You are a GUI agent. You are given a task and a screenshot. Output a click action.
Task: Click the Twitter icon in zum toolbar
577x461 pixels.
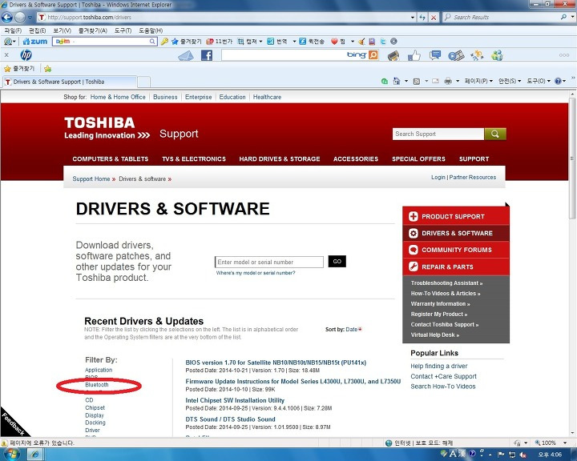click(383, 42)
